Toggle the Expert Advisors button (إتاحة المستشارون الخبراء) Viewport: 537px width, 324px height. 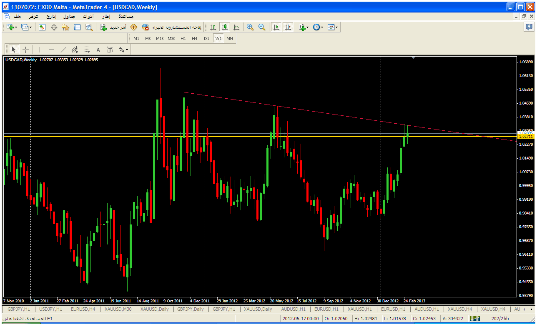pyautogui.click(x=172, y=27)
